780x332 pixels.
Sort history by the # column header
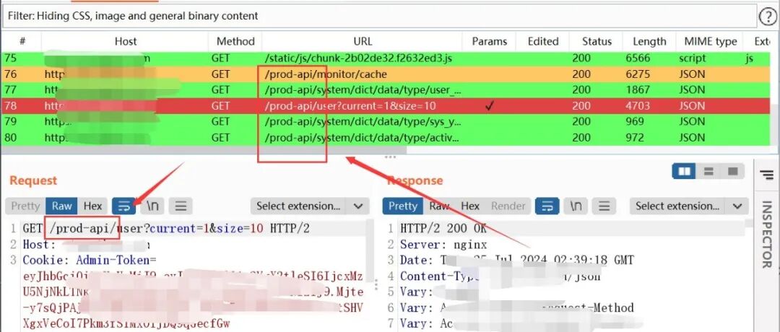click(x=22, y=41)
